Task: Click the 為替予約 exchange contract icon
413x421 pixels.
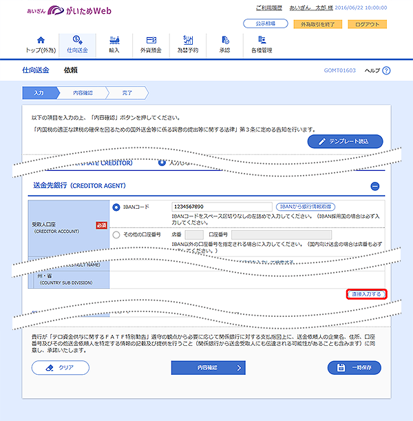Action: 187,41
